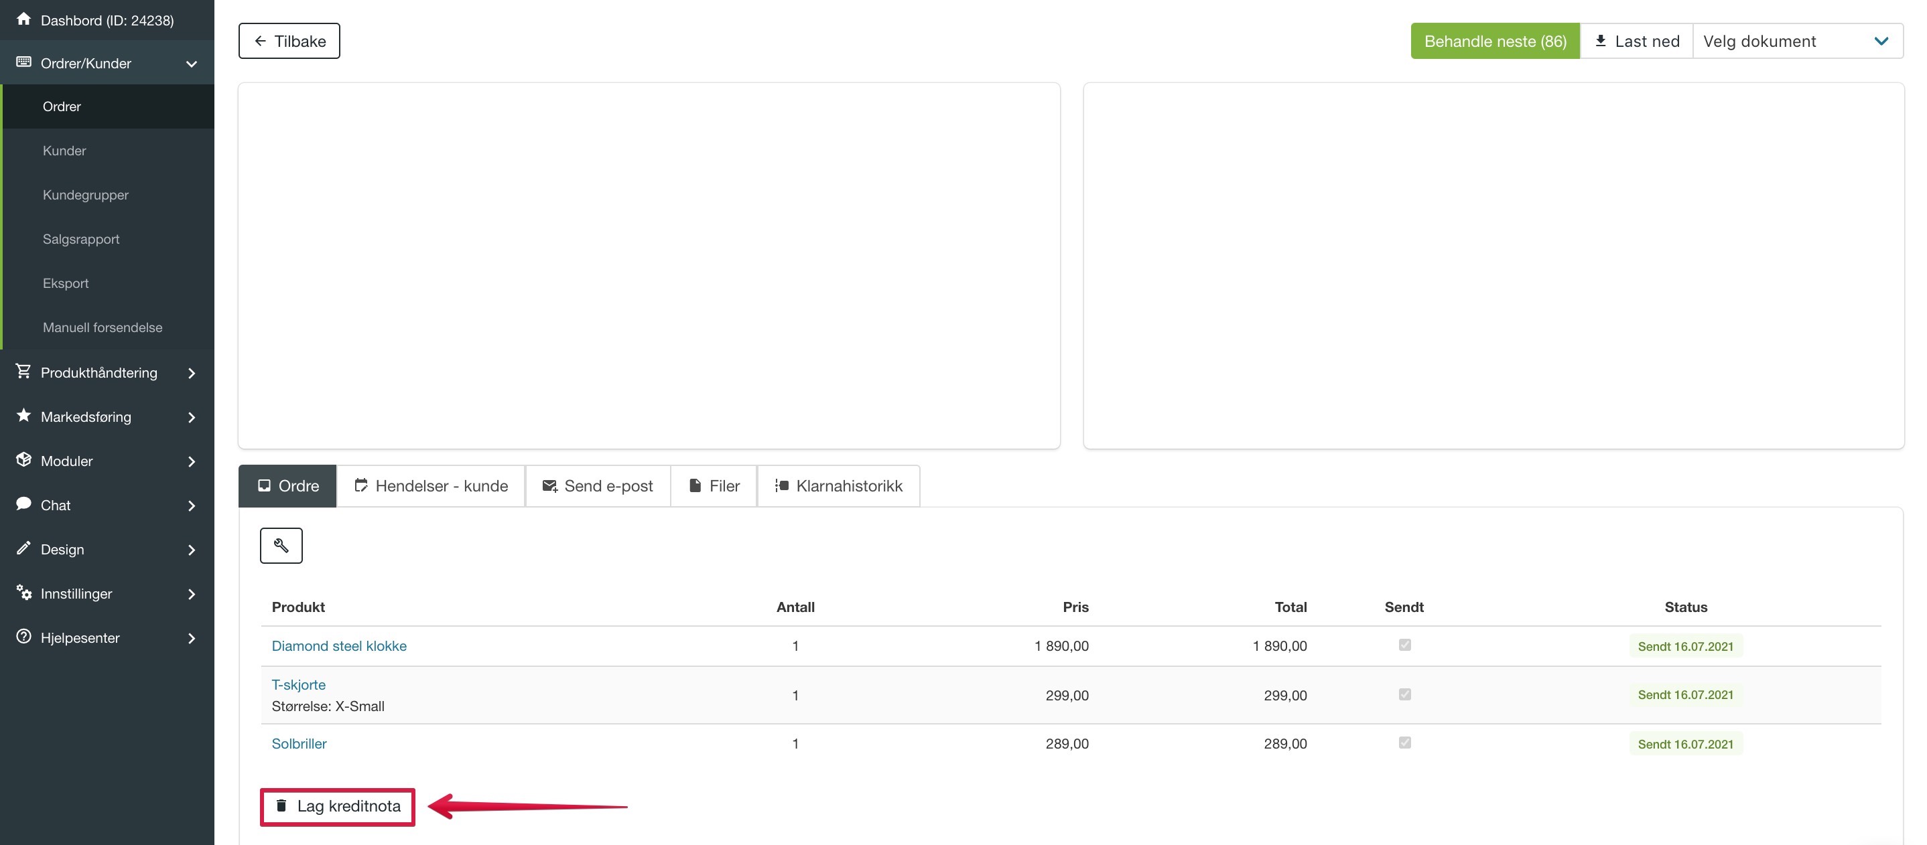Click the Innstillinger gears icon

(24, 593)
